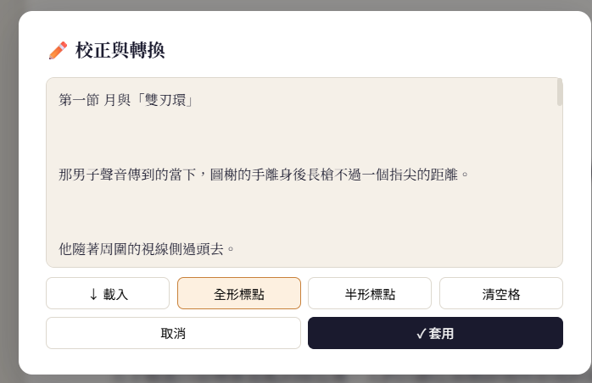This screenshot has height=383, width=592.
Task: Click the line 他隨著周圍的視線側過頭去
Action: tap(146, 249)
